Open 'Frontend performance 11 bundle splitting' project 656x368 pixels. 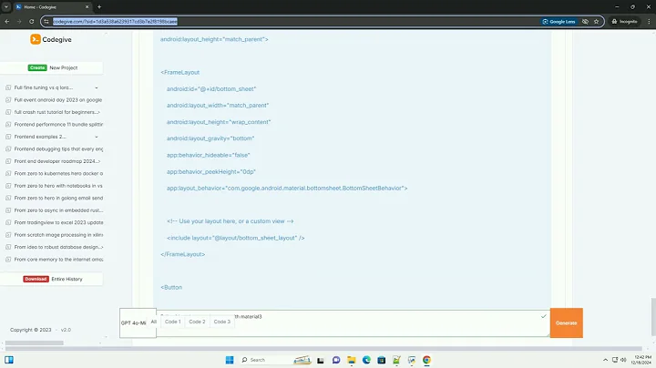[58, 124]
